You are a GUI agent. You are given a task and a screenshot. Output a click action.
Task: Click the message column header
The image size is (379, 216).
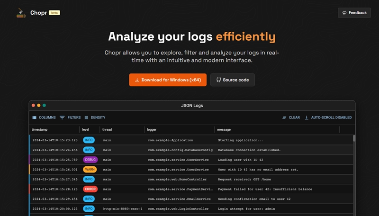pos(224,129)
